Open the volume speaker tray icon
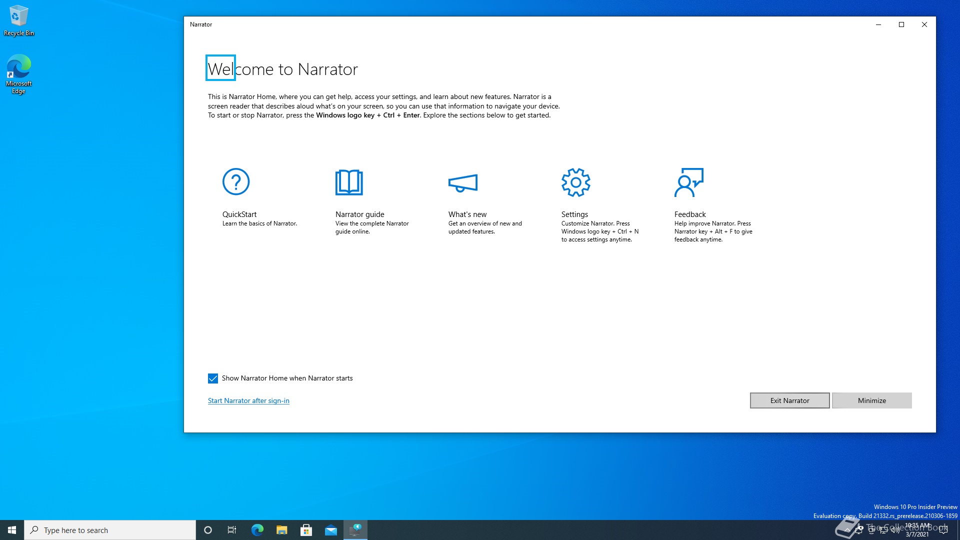 point(895,530)
